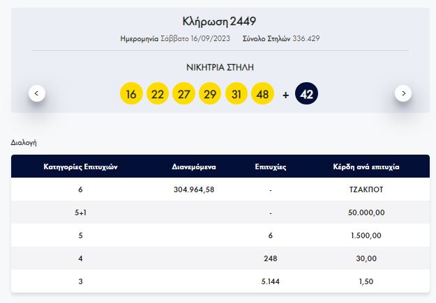Click the dark bonus ball 42
The height and width of the screenshot is (303, 436).
point(306,94)
